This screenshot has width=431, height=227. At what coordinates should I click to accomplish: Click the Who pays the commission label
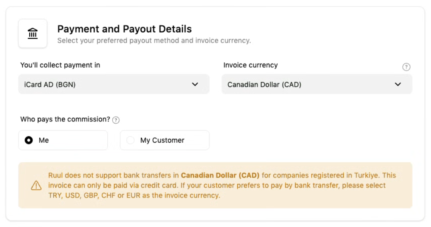pyautogui.click(x=65, y=120)
